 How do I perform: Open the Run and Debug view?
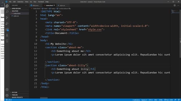point(7,24)
